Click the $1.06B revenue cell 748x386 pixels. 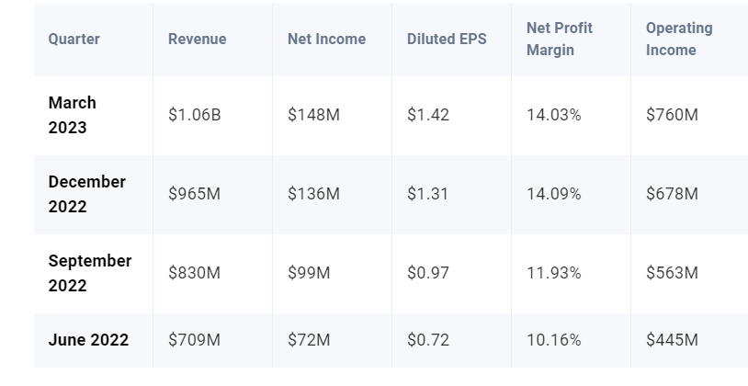pos(194,115)
